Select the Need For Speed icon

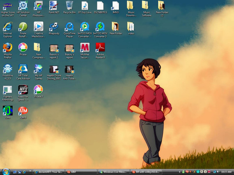point(23,90)
